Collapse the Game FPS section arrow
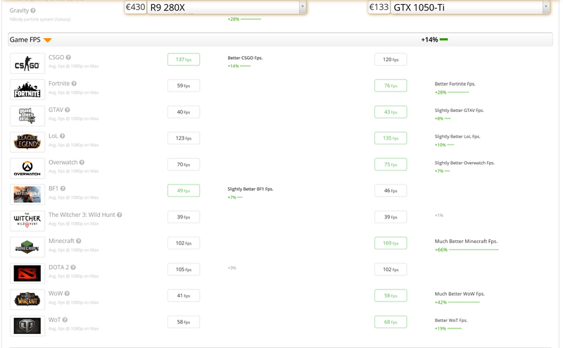Screen dimensions: 563x348 (48, 40)
